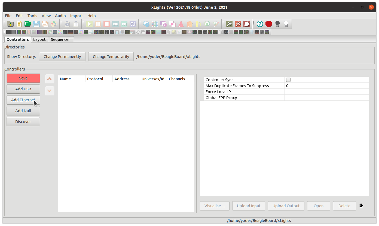Screen dimensions: 379x226
Task: Click the move controller down arrow
Action: coord(49,91)
